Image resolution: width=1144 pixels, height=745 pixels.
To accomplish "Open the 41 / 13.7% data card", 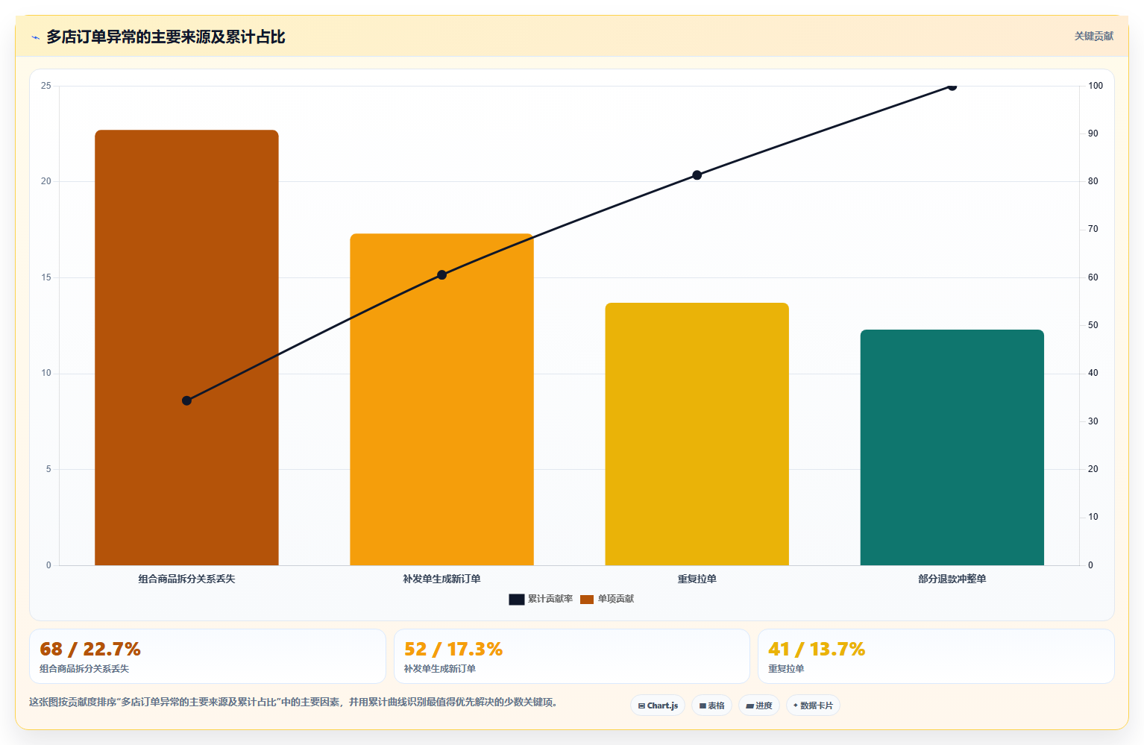I will [x=936, y=656].
